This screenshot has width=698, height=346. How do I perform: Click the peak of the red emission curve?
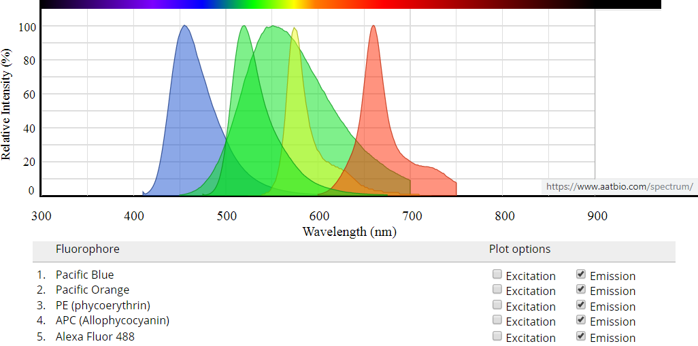pos(373,27)
